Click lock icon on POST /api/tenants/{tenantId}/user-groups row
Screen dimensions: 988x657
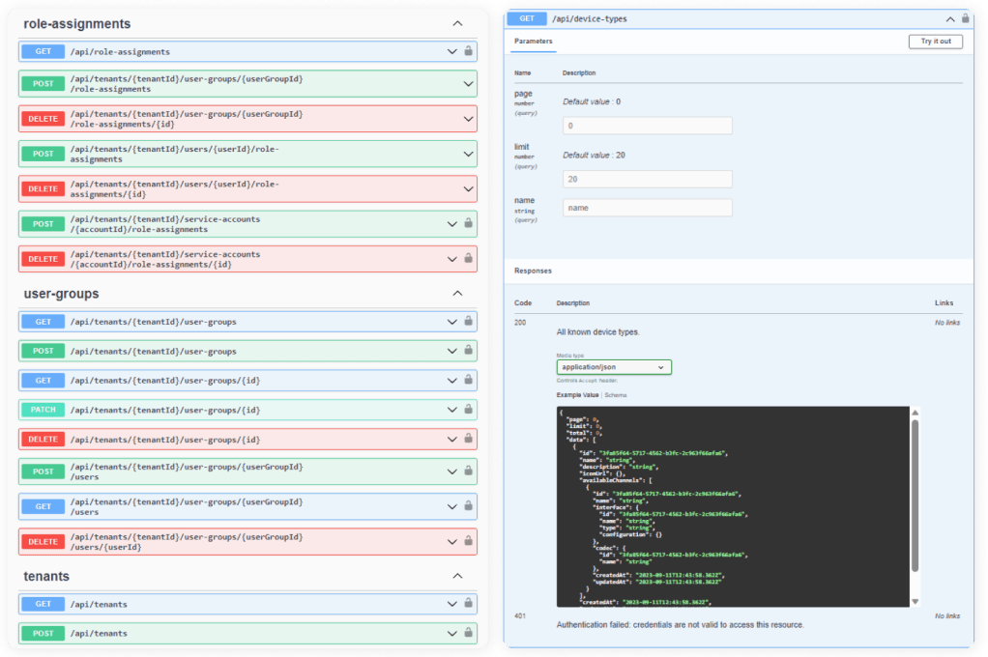point(468,350)
